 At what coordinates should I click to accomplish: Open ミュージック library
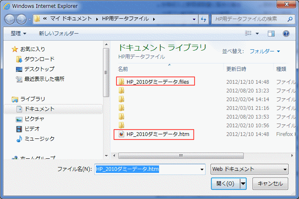(x=35, y=138)
